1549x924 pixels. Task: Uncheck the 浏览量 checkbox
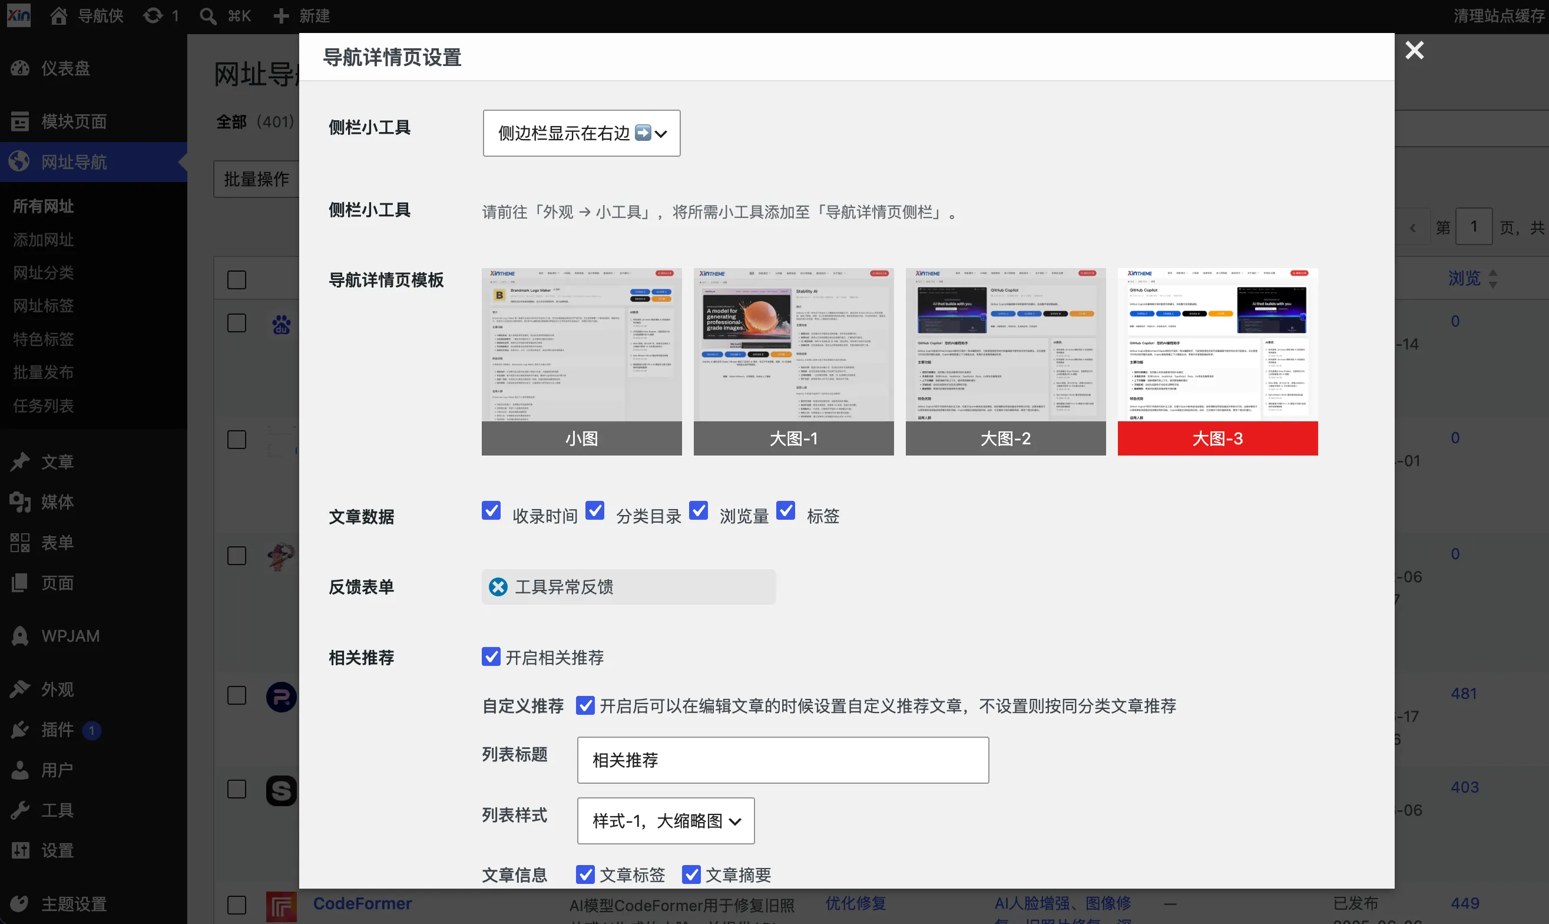[x=699, y=510]
